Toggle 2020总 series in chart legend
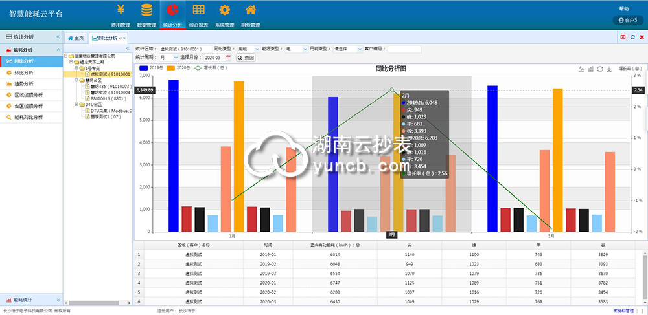 coord(176,67)
